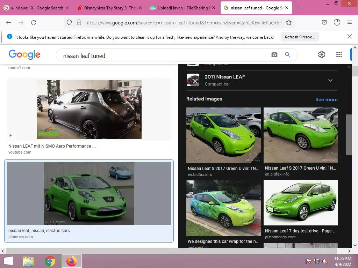The image size is (358, 268).
Task: Click the site security padlock icon
Action: click(x=79, y=23)
